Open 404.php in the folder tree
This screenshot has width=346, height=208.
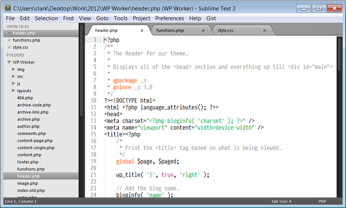click(x=25, y=98)
